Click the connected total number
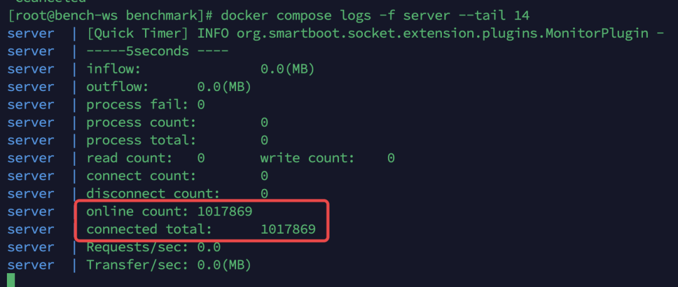 pos(288,229)
